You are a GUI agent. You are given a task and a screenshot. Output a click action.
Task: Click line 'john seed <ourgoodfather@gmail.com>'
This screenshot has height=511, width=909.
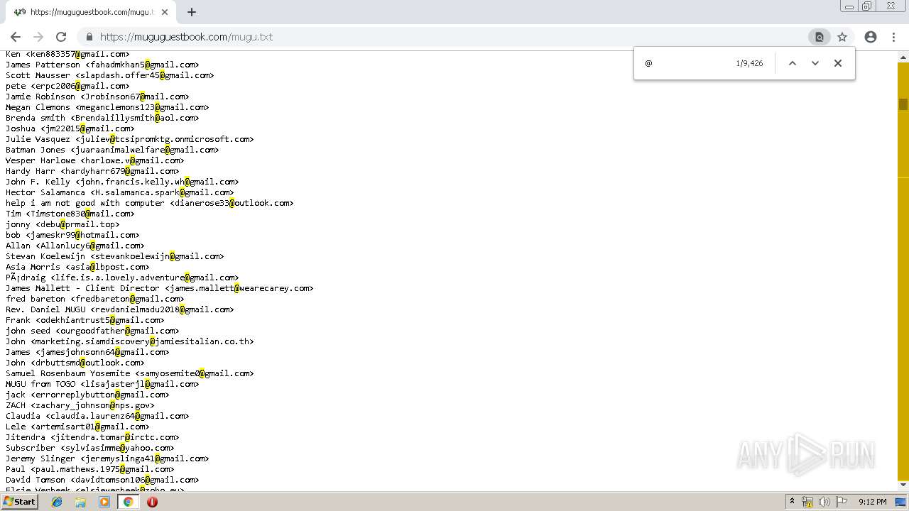pyautogui.click(x=92, y=331)
